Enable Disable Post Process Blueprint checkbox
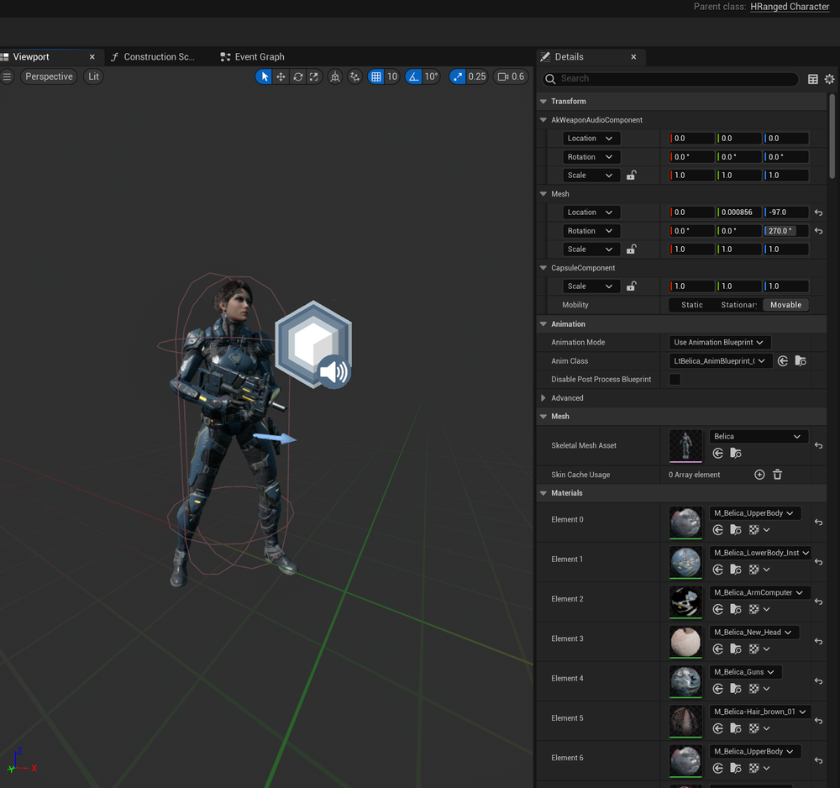The height and width of the screenshot is (788, 840). pyautogui.click(x=675, y=380)
